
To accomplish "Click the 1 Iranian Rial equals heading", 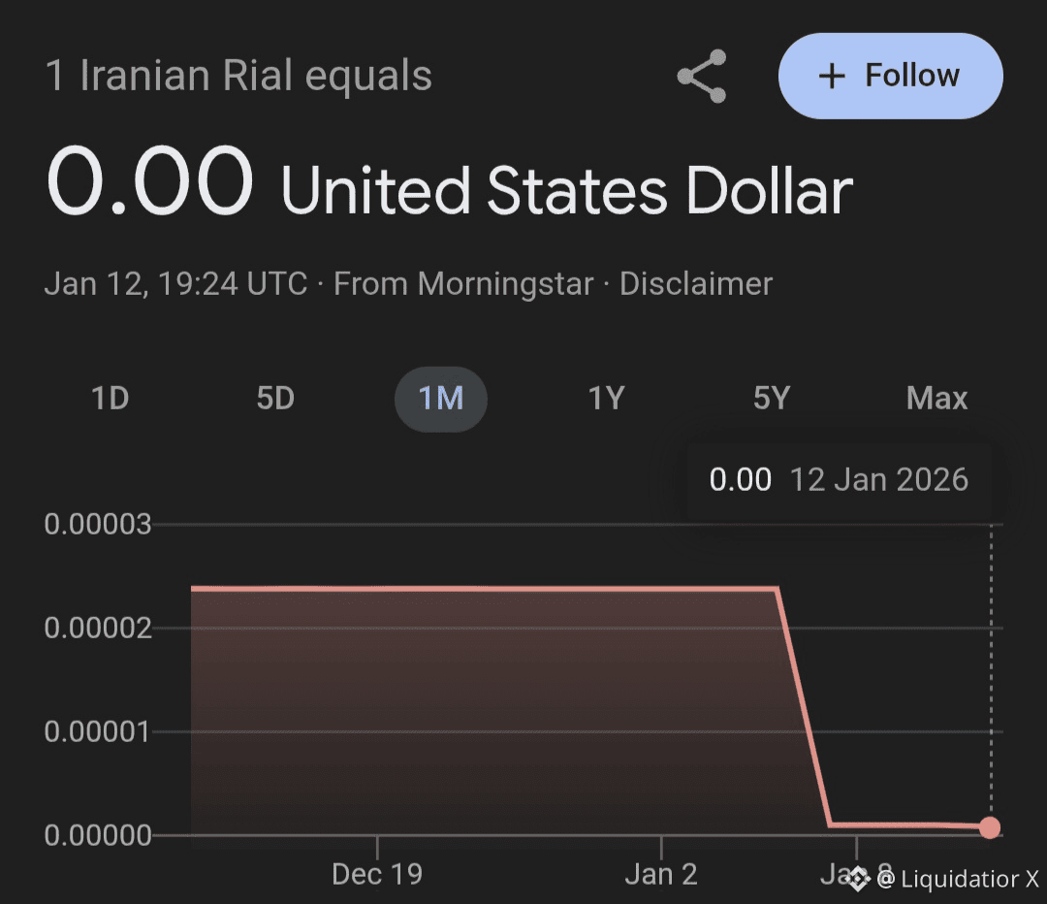I will click(238, 77).
